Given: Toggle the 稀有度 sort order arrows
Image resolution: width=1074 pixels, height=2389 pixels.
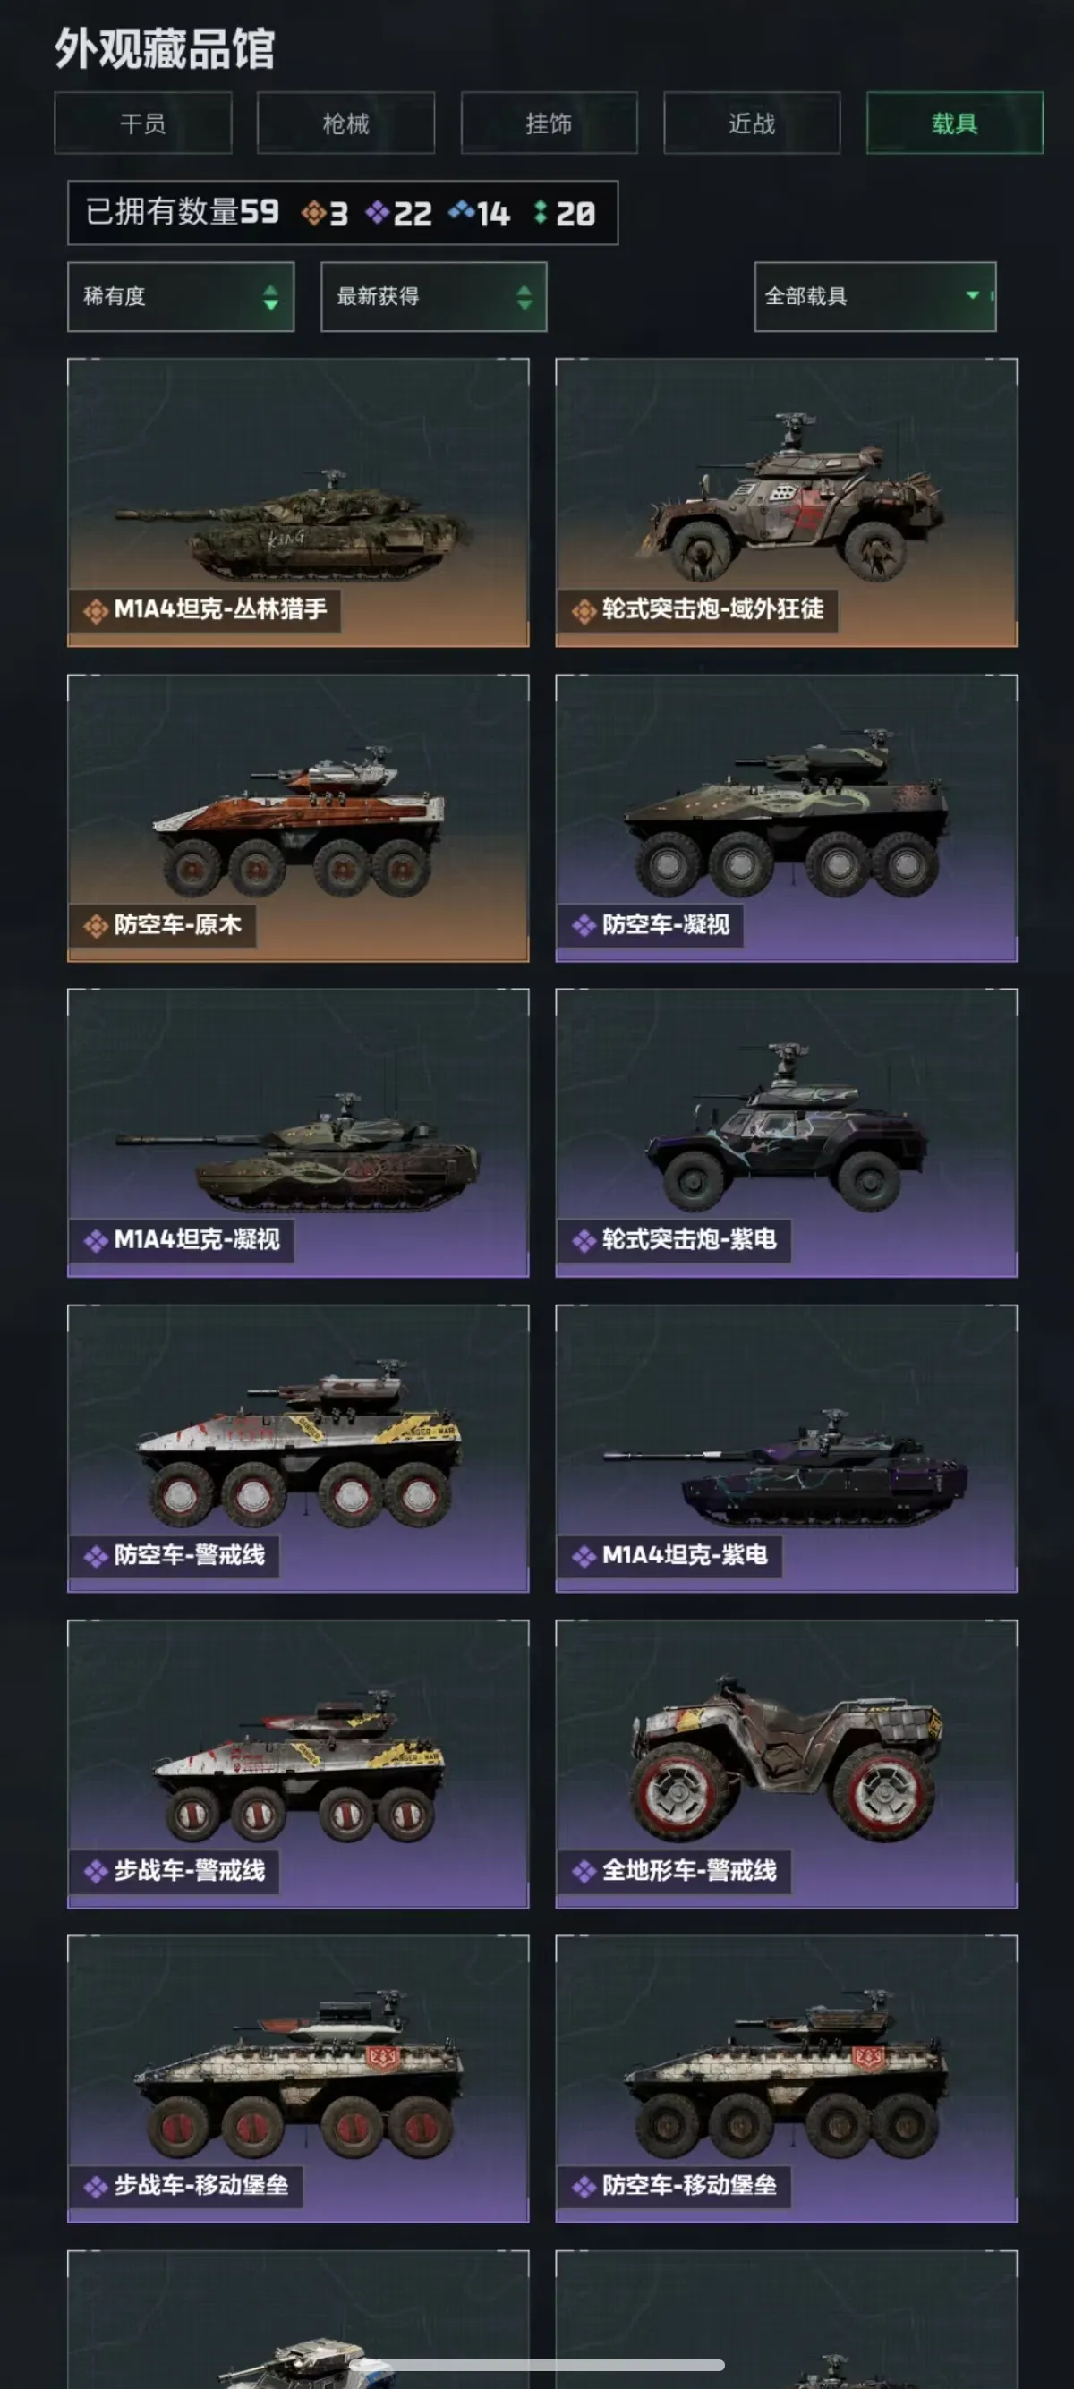Looking at the screenshot, I should tap(271, 297).
